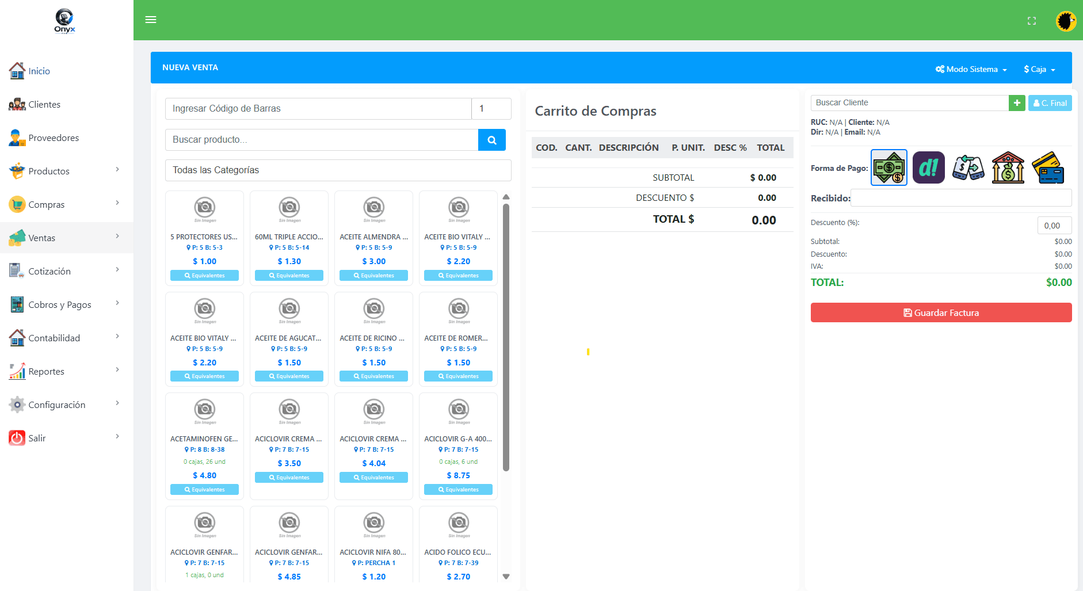Open Todas las Categorías selector
1083x591 pixels.
pos(338,170)
